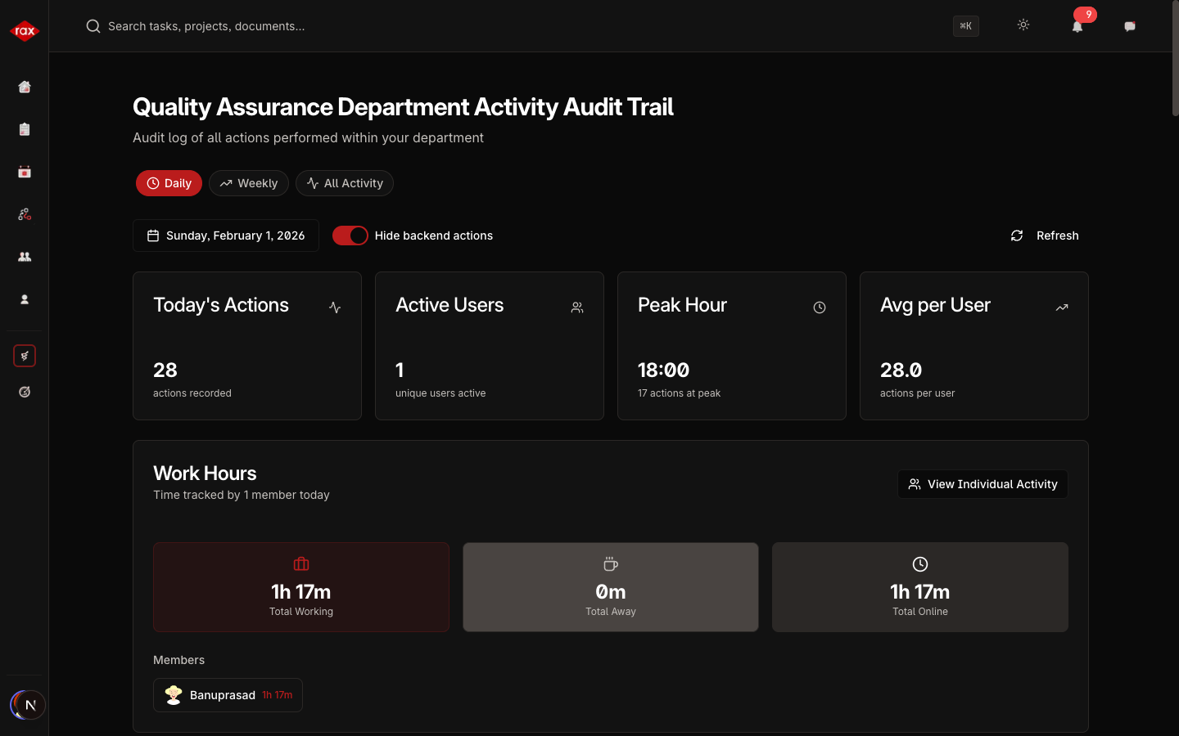The height and width of the screenshot is (736, 1179).
Task: Open View Individual Activity
Action: tap(982, 484)
